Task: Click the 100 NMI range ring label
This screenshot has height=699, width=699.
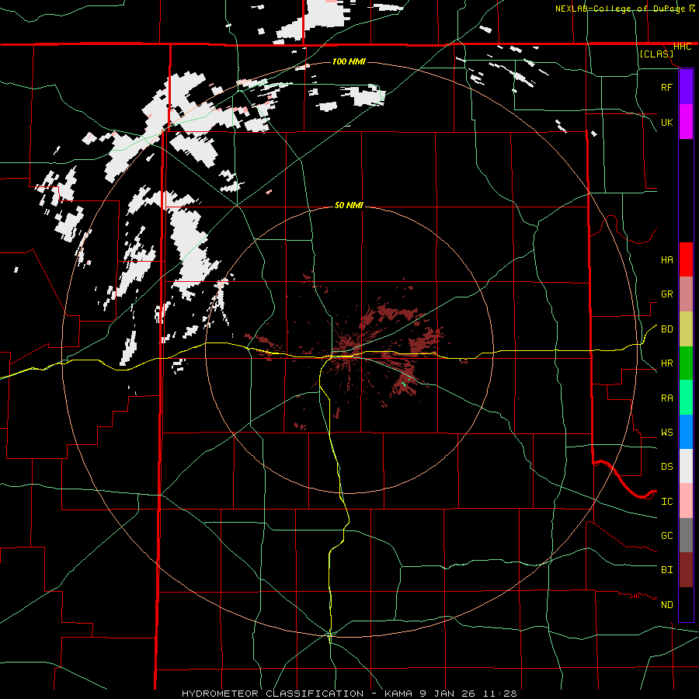Action: 349,61
